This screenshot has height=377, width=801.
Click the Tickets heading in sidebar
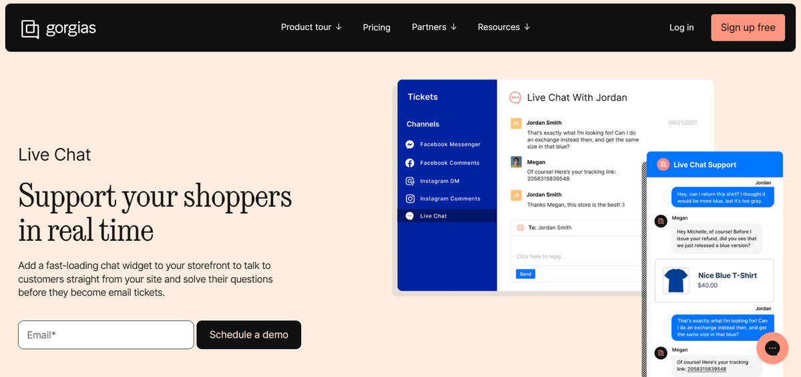tap(423, 97)
